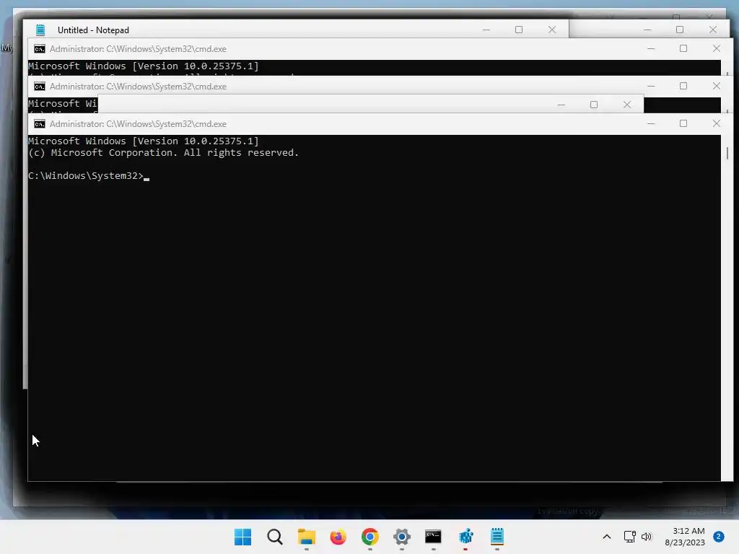Close the front cmd.exe window
This screenshot has width=739, height=554.
(x=717, y=123)
